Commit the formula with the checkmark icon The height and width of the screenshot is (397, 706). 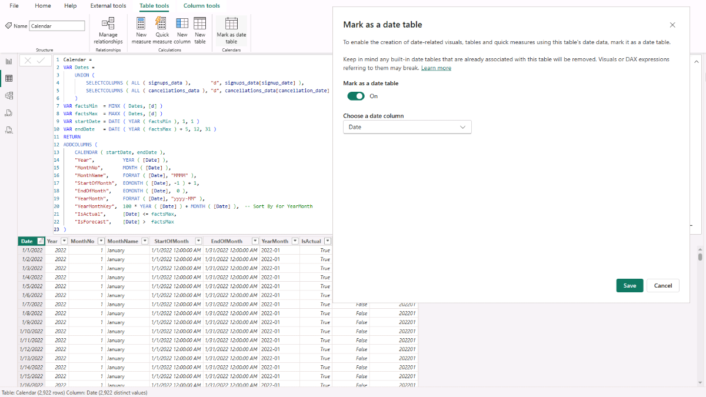(x=41, y=61)
